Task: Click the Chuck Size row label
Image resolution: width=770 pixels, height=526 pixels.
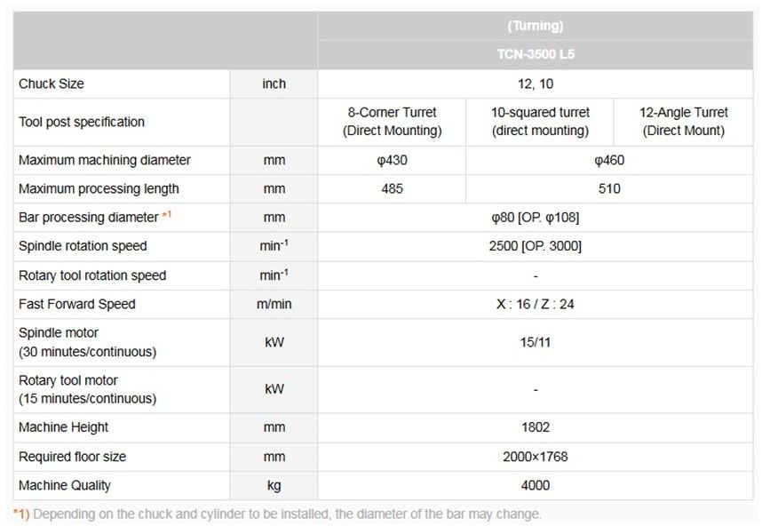Action: (x=52, y=84)
